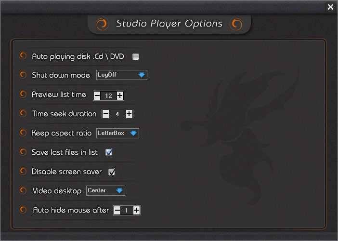The height and width of the screenshot is (241, 338).
Task: Close the Studio Player Options window
Action: point(330,7)
